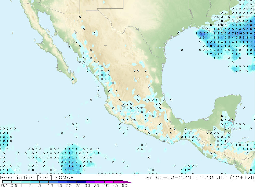Click the 2–5 mm legend color segment
Viewport: 255px width, 187px height.
(35, 182)
